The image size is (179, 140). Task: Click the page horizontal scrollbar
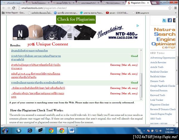(x=77, y=125)
